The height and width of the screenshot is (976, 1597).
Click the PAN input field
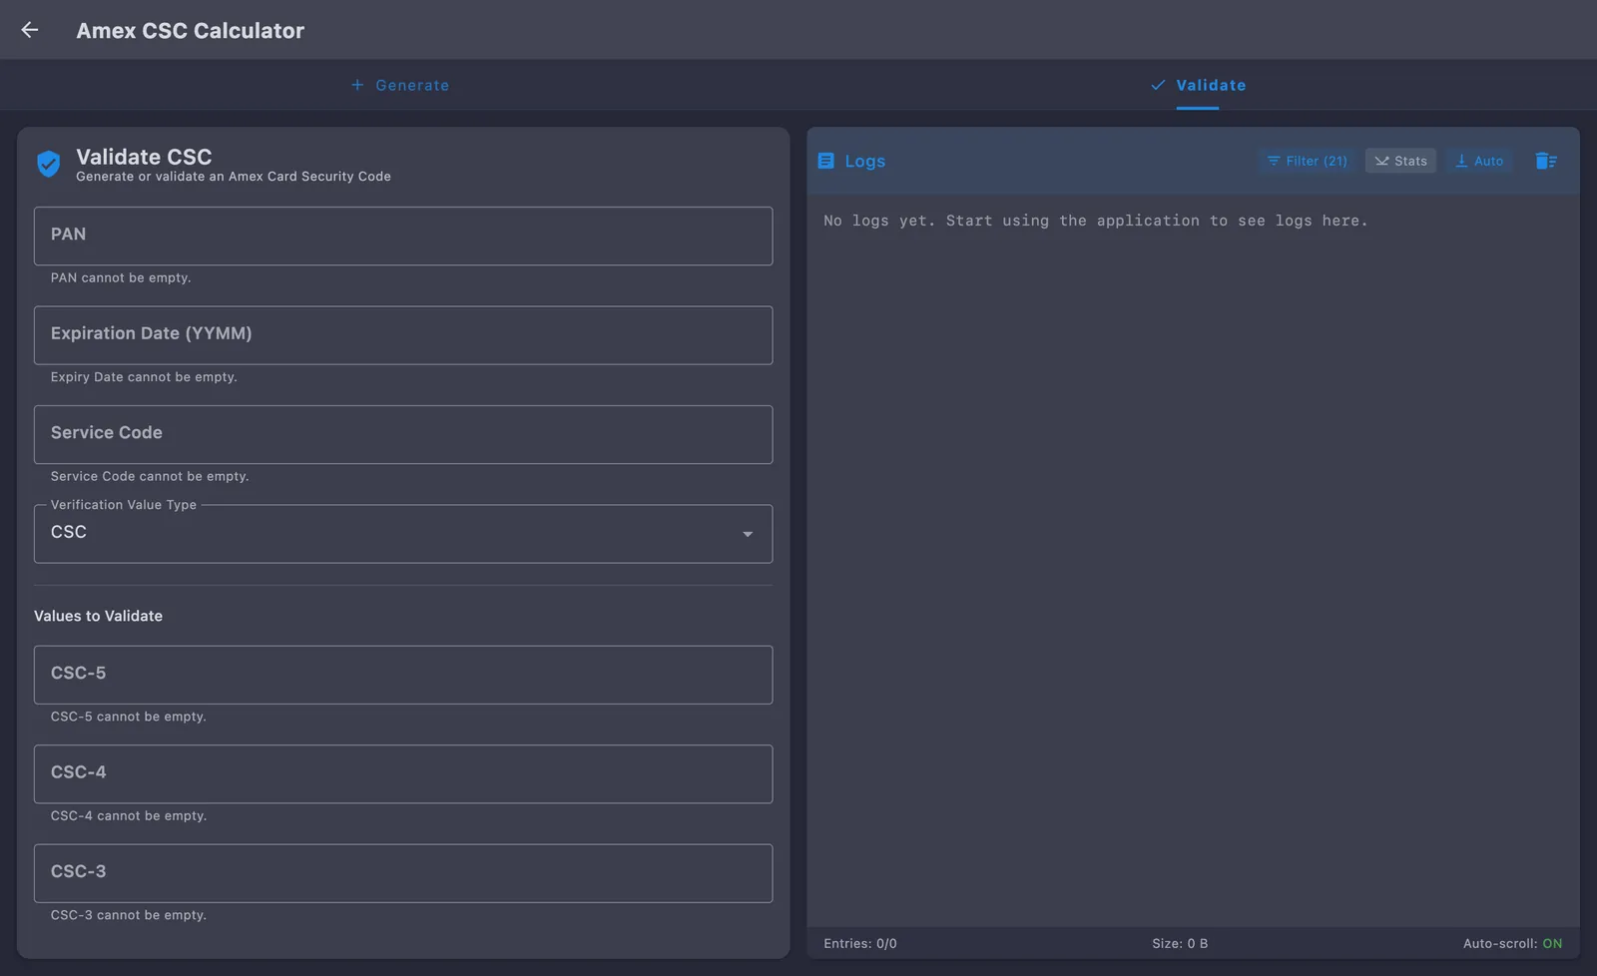coord(403,236)
